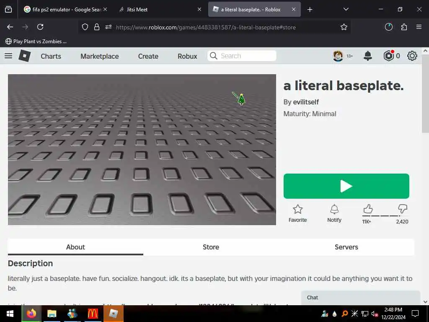
Task: Open the Firefox application menu
Action: coord(419,27)
